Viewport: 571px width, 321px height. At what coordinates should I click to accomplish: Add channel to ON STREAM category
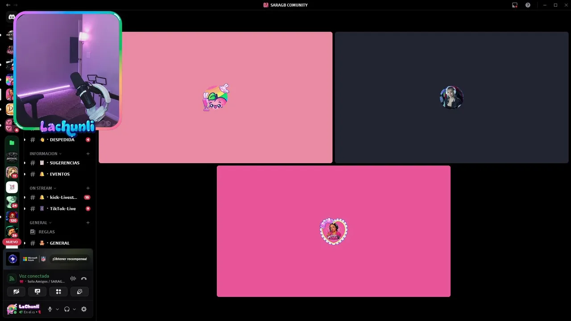(x=88, y=188)
